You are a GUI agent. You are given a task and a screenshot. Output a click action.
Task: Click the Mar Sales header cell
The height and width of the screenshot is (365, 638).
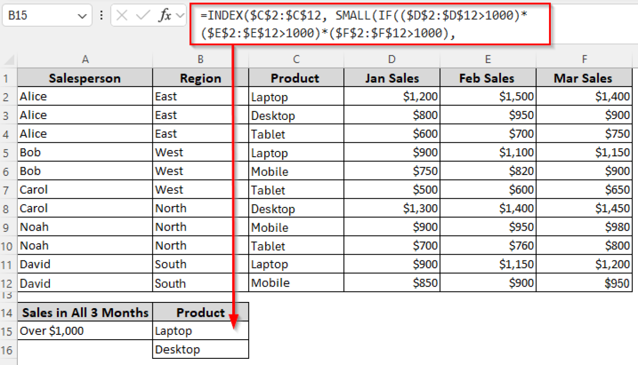point(584,78)
